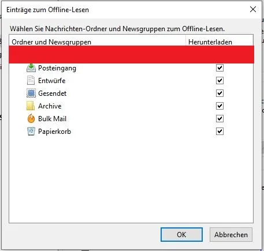Click the Bulk Mail flame icon
The image size is (264, 251).
pos(31,118)
